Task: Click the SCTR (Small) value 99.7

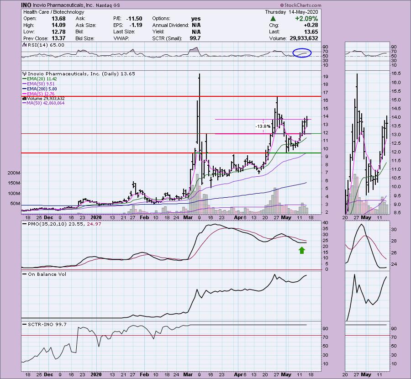Action: 195,38
